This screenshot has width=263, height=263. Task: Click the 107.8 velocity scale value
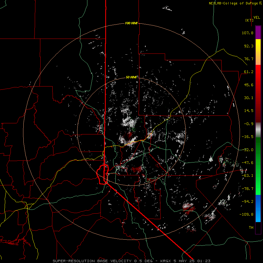click(248, 33)
